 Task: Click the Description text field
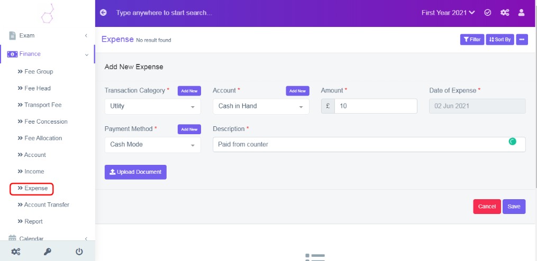(x=369, y=145)
